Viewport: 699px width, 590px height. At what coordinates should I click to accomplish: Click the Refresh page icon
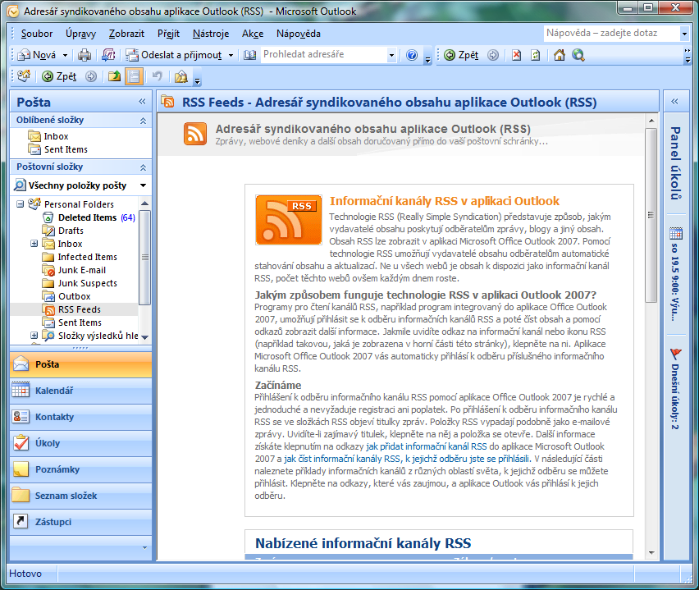[536, 55]
